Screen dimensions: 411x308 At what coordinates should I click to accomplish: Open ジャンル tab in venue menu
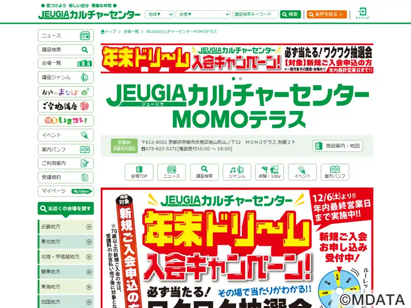pyautogui.click(x=237, y=172)
